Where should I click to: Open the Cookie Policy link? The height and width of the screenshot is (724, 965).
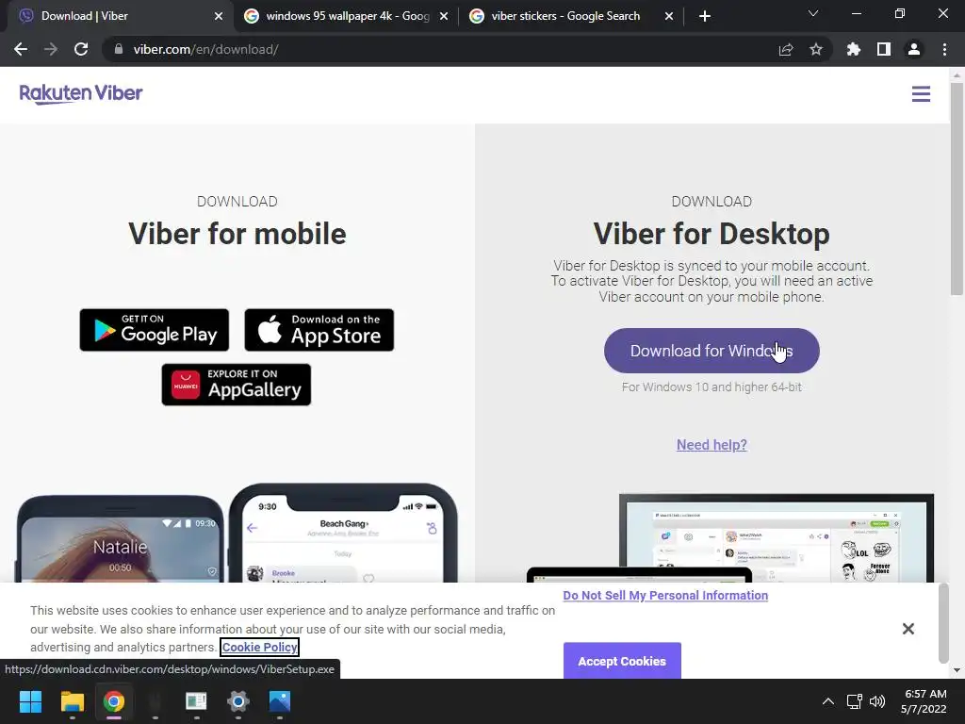click(260, 647)
